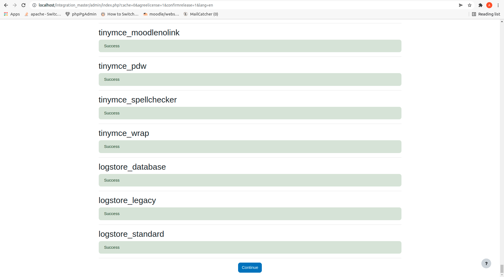
Task: Click Success under tinymce_moodlenolink
Action: coord(112,46)
